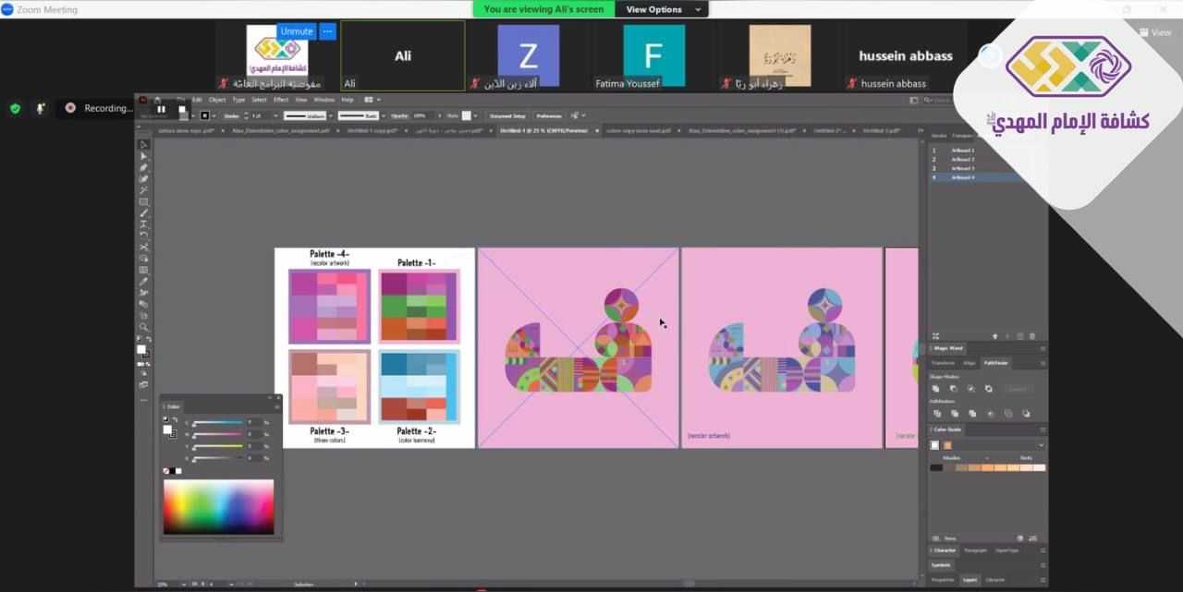The width and height of the screenshot is (1183, 592).
Task: Select the Direct Selection tool
Action: pyautogui.click(x=143, y=156)
